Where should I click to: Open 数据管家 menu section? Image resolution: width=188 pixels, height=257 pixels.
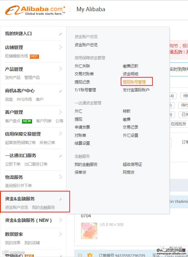coord(14,234)
